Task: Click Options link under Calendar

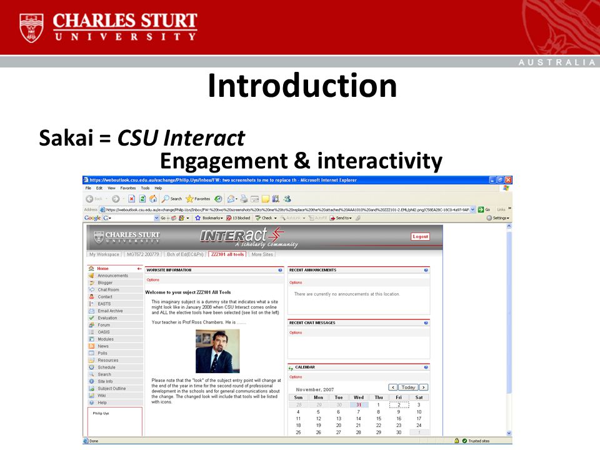Action: [296, 377]
